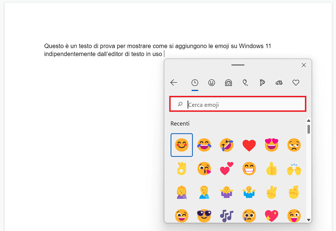Insert the man facepalming emoji

[x=204, y=192]
